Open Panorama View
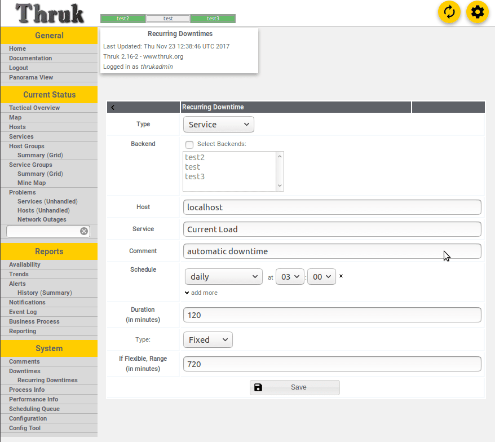This screenshot has height=442, width=495. point(31,77)
